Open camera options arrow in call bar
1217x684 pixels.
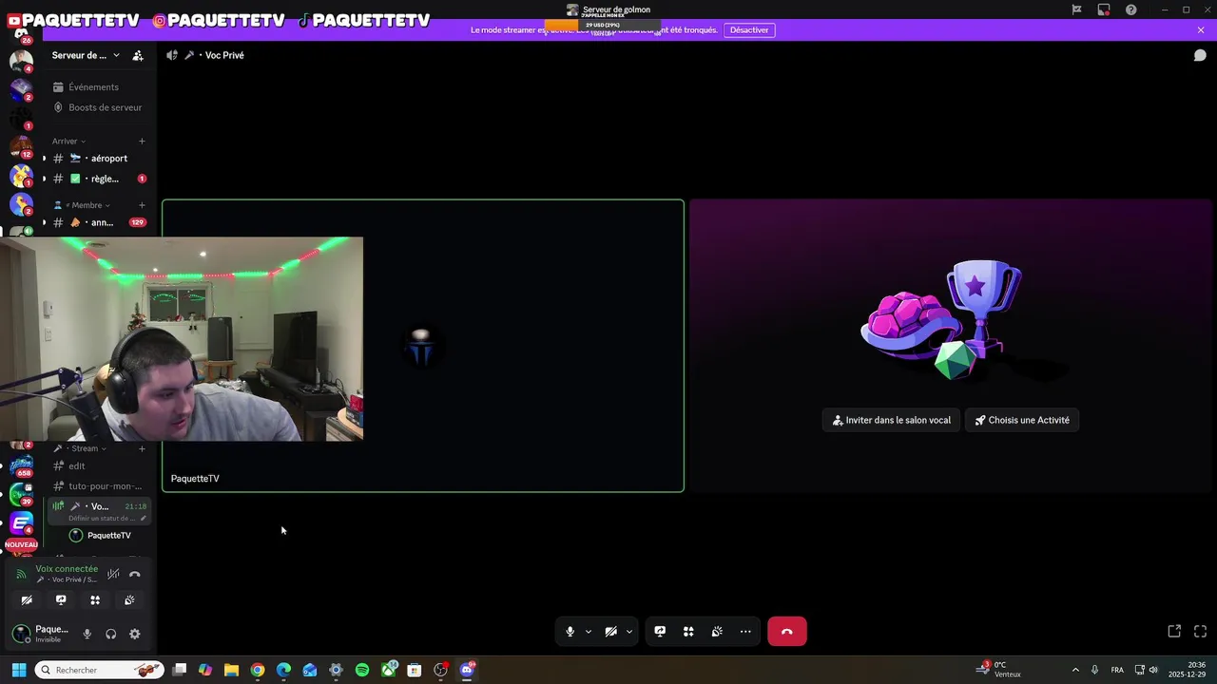[628, 632]
